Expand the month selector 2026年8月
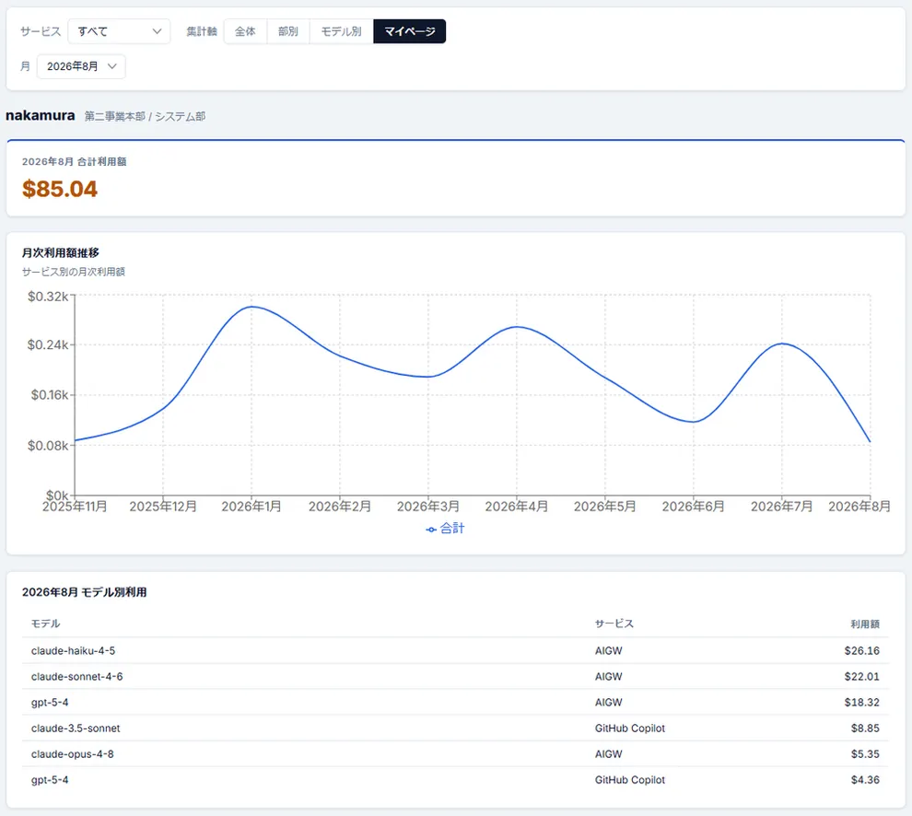 tap(81, 66)
